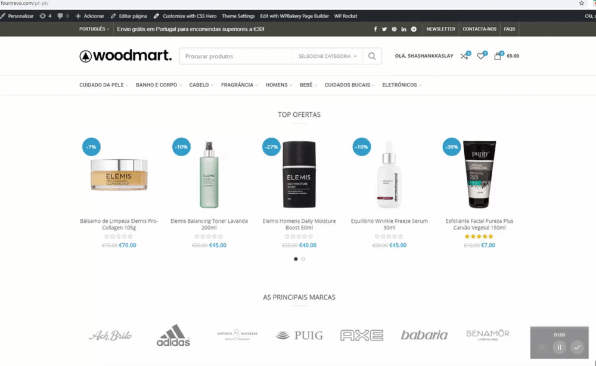Open the Newsletter link
The width and height of the screenshot is (596, 366).
click(440, 29)
